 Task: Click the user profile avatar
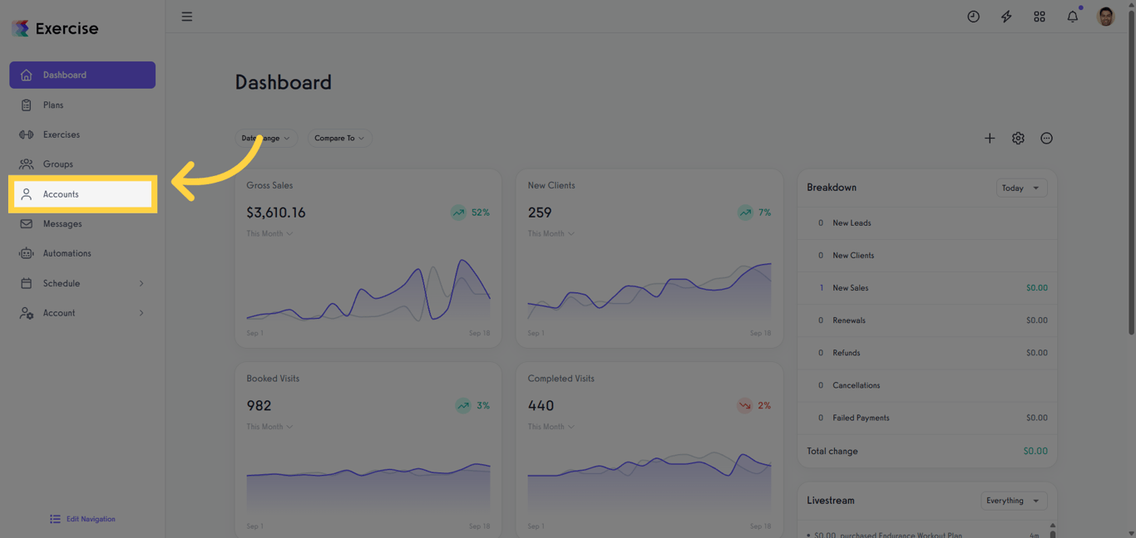(x=1105, y=17)
